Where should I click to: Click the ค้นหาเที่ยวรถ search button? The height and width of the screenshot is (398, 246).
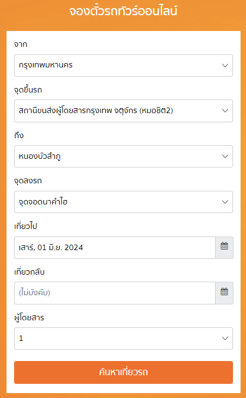(x=123, y=372)
